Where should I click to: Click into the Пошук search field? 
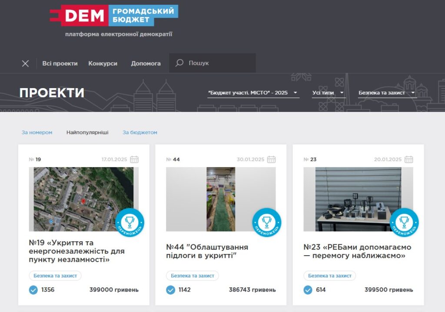click(x=219, y=63)
